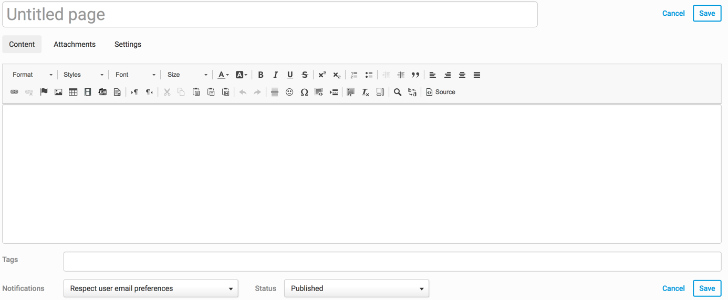The image size is (728, 300).
Task: Insert an image using the image icon
Action: 58,92
